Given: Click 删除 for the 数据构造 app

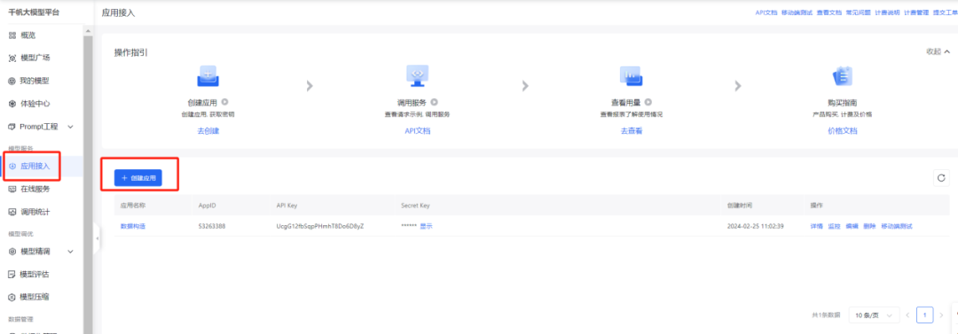Looking at the screenshot, I should [869, 226].
